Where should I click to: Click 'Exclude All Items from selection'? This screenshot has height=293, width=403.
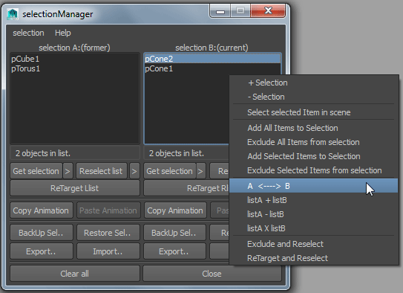point(313,142)
